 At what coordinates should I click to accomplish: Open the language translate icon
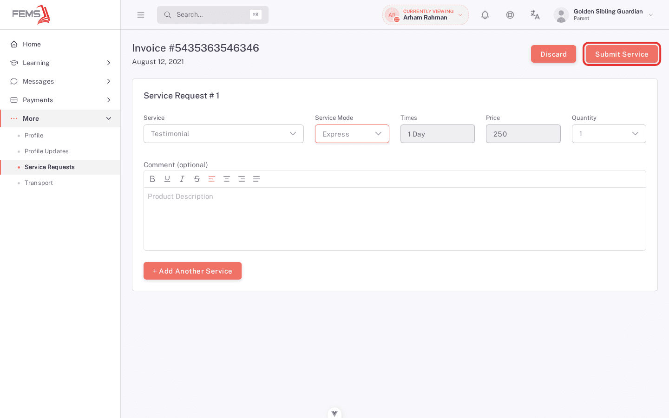[535, 15]
